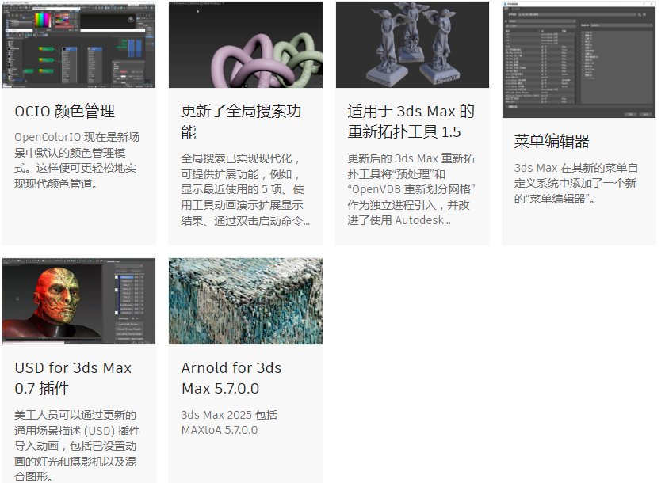Open the 菜单编辑器 dialog screenshot thumbnail
The height and width of the screenshot is (483, 665).
579,59
